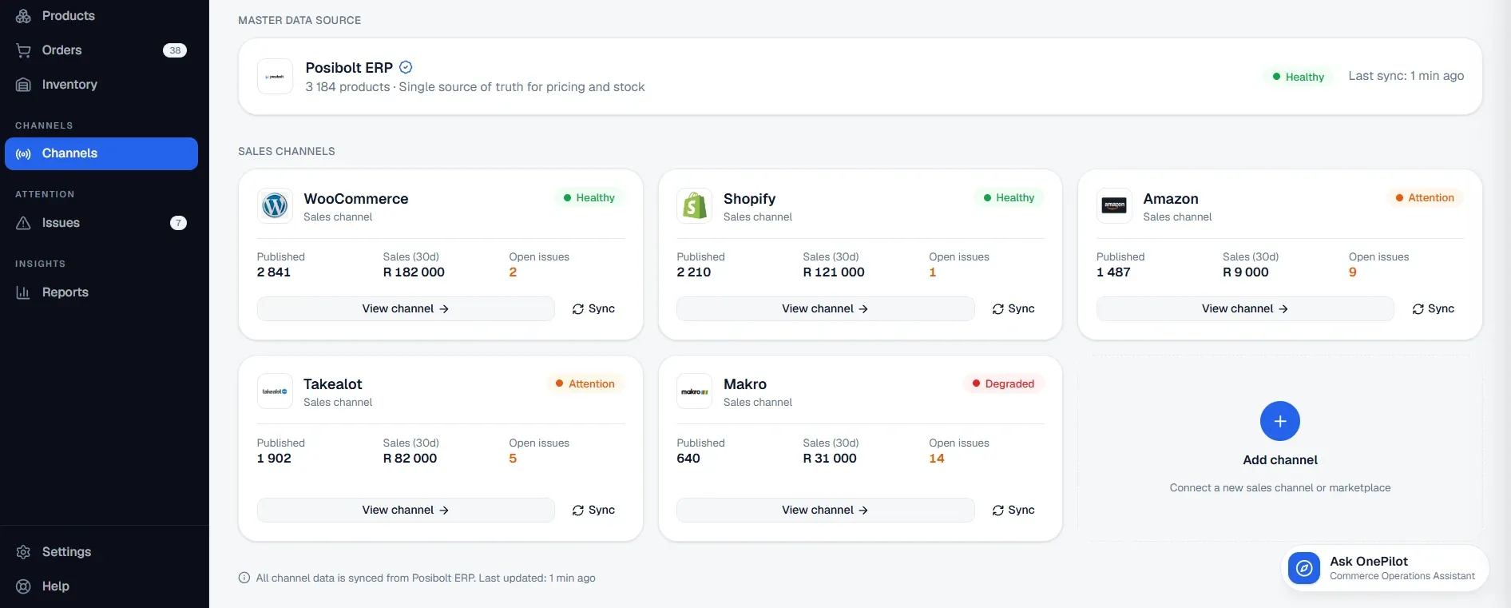
Task: Sync the Shopify channel
Action: point(1013,308)
